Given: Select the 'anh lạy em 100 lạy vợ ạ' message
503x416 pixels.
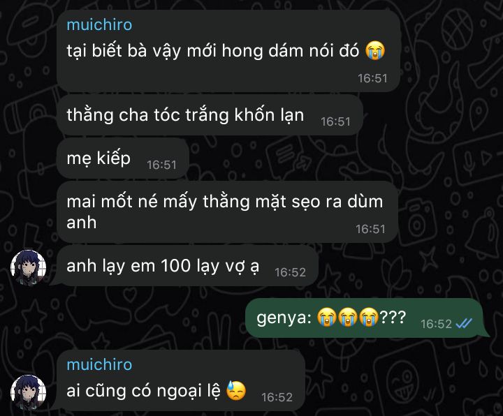Looking at the screenshot, I should coord(187,266).
